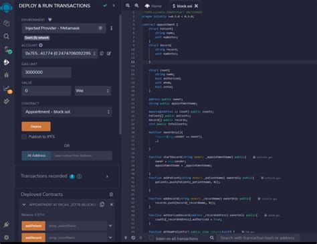Enable the Publish to IPFS checkbox
This screenshot has height=244, width=317.
[24, 137]
